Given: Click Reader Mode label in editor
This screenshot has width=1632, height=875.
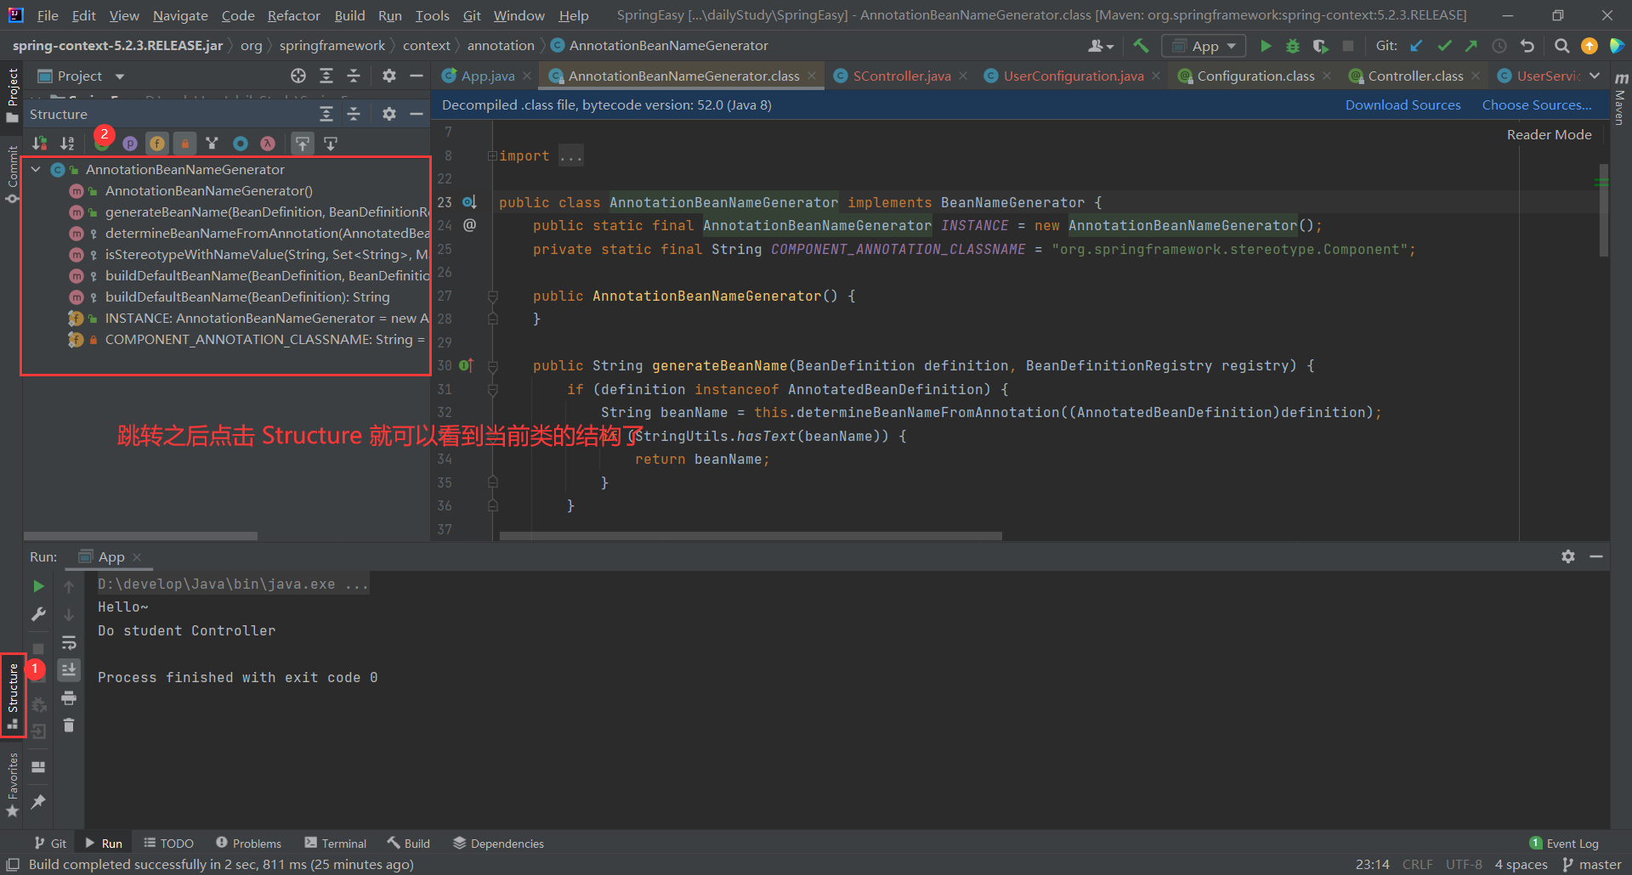Looking at the screenshot, I should [1549, 135].
